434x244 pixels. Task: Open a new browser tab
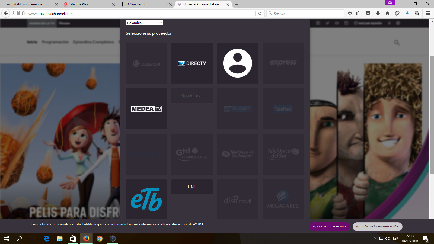point(237,4)
